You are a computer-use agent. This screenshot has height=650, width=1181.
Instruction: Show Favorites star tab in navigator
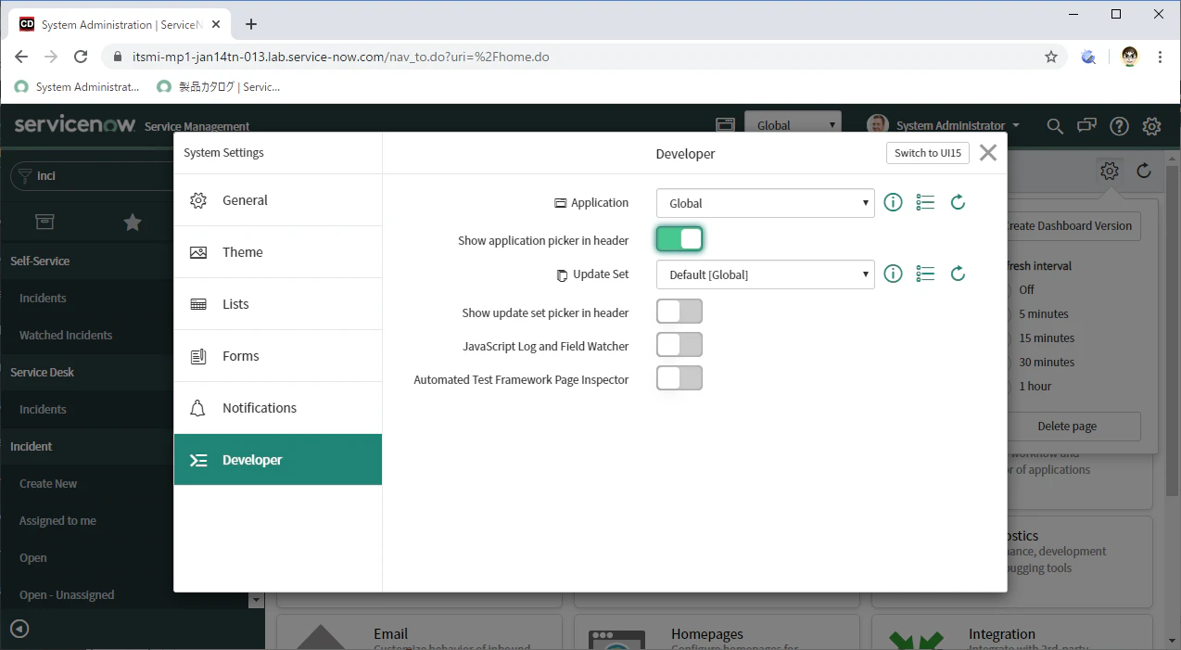tap(133, 222)
